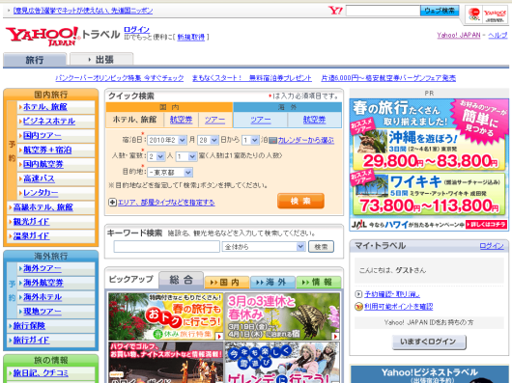This screenshot has width=512, height=383.
Task: Open the nights dropdown showing 1 泊
Action: pos(250,140)
